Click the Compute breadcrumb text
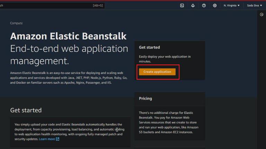 pos(16,23)
